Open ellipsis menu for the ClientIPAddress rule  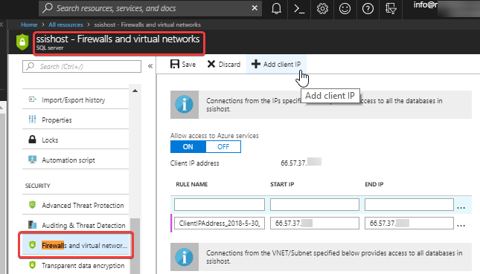coord(461,226)
